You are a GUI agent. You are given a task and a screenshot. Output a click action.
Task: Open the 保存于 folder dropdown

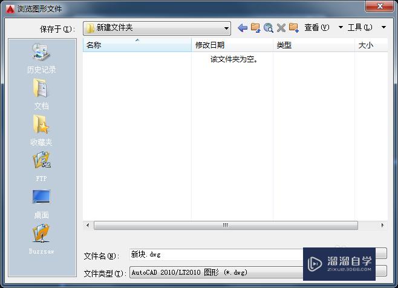(157, 28)
